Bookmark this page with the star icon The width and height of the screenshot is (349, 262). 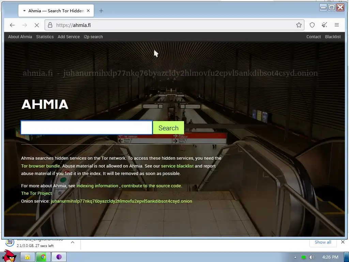pyautogui.click(x=299, y=25)
